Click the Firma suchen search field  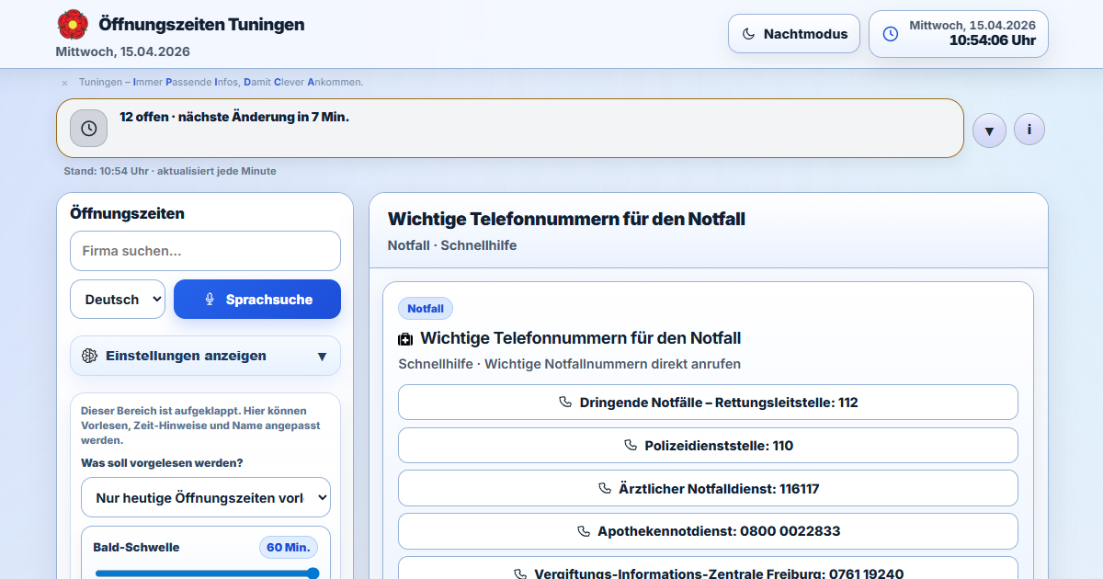point(205,250)
